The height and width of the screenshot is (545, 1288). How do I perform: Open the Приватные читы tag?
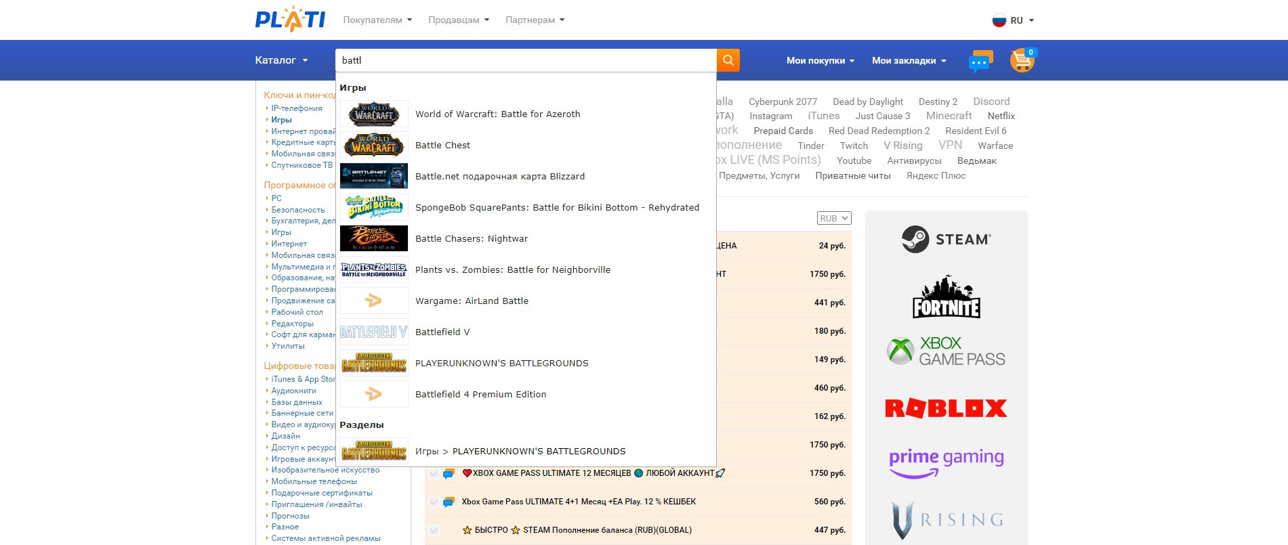coord(853,175)
